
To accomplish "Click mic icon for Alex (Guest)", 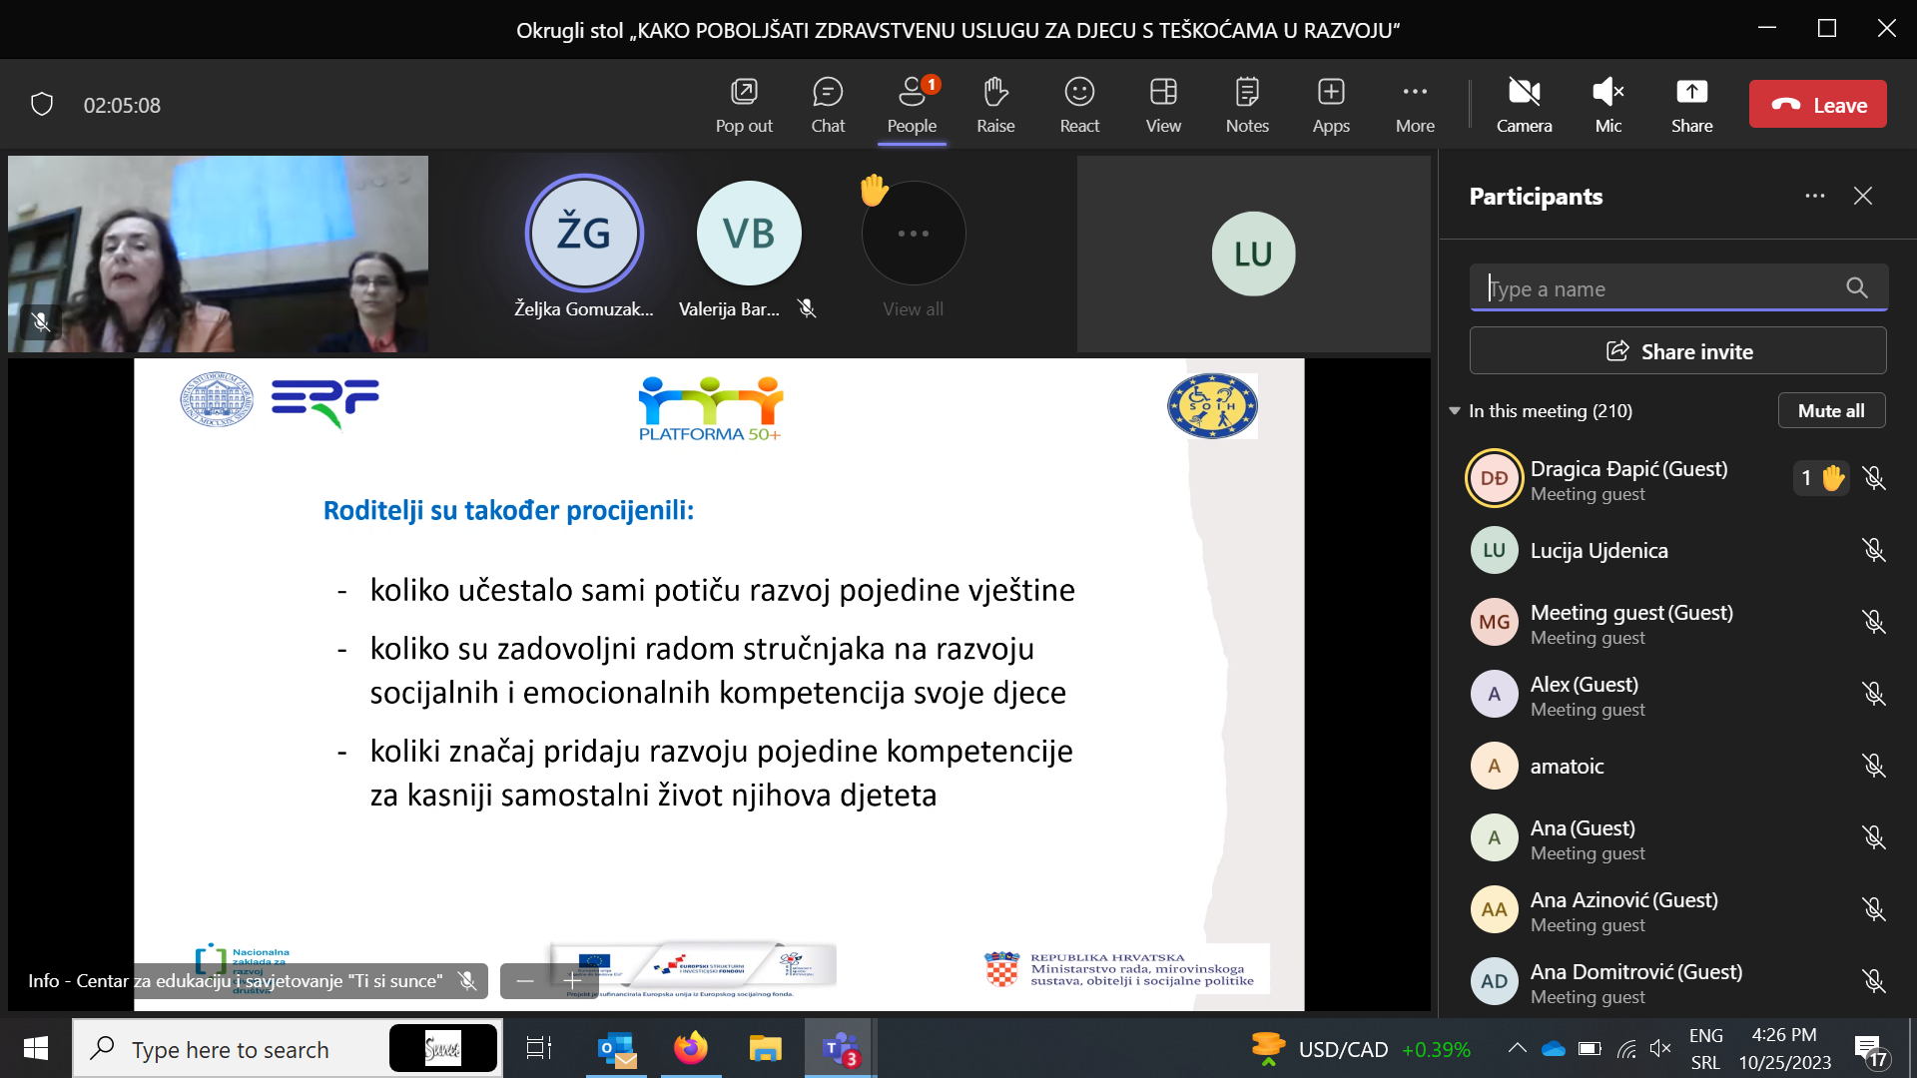I will click(1874, 694).
